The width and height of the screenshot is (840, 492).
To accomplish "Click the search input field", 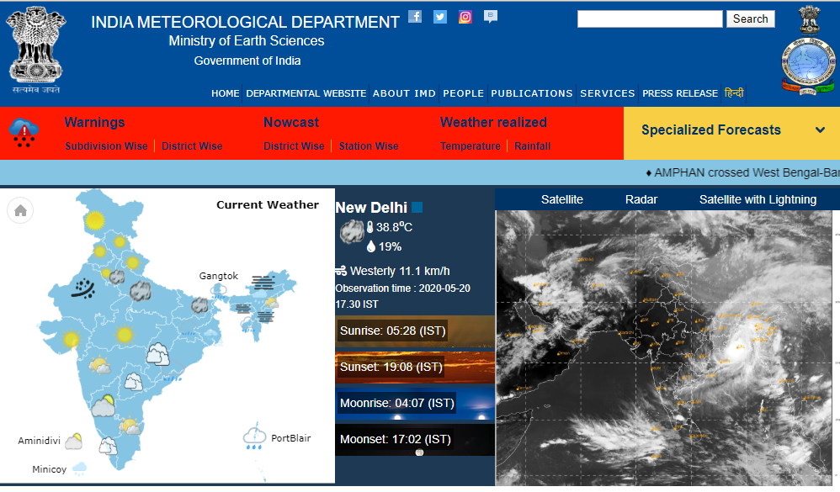I will point(650,19).
